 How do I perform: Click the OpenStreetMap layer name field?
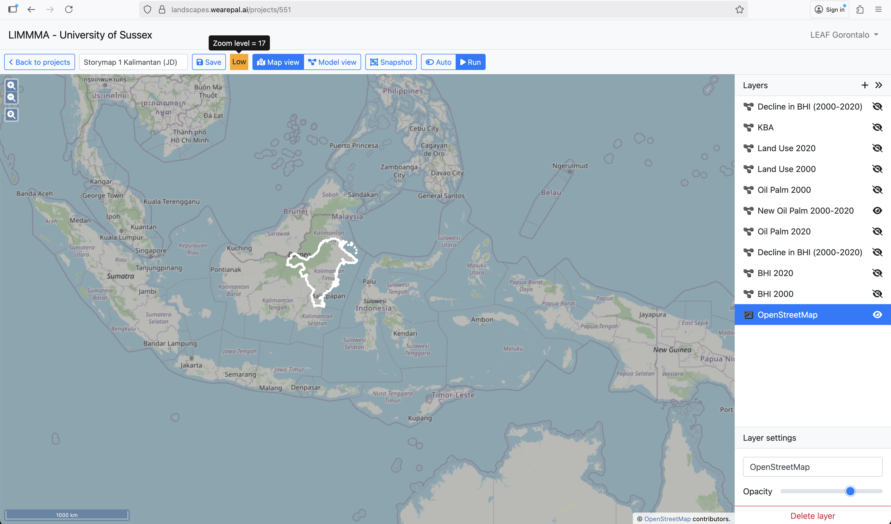[813, 467]
